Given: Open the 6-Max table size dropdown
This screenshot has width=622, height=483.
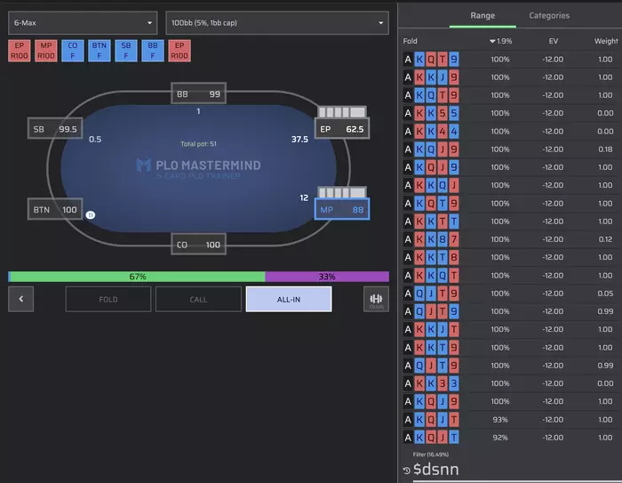Looking at the screenshot, I should click(83, 23).
